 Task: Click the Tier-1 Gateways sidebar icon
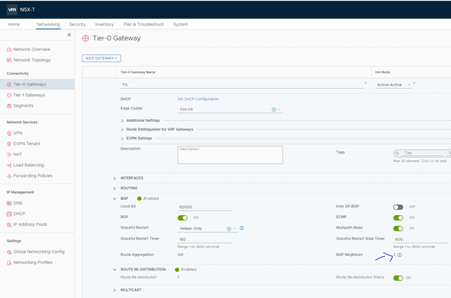[x=9, y=95]
